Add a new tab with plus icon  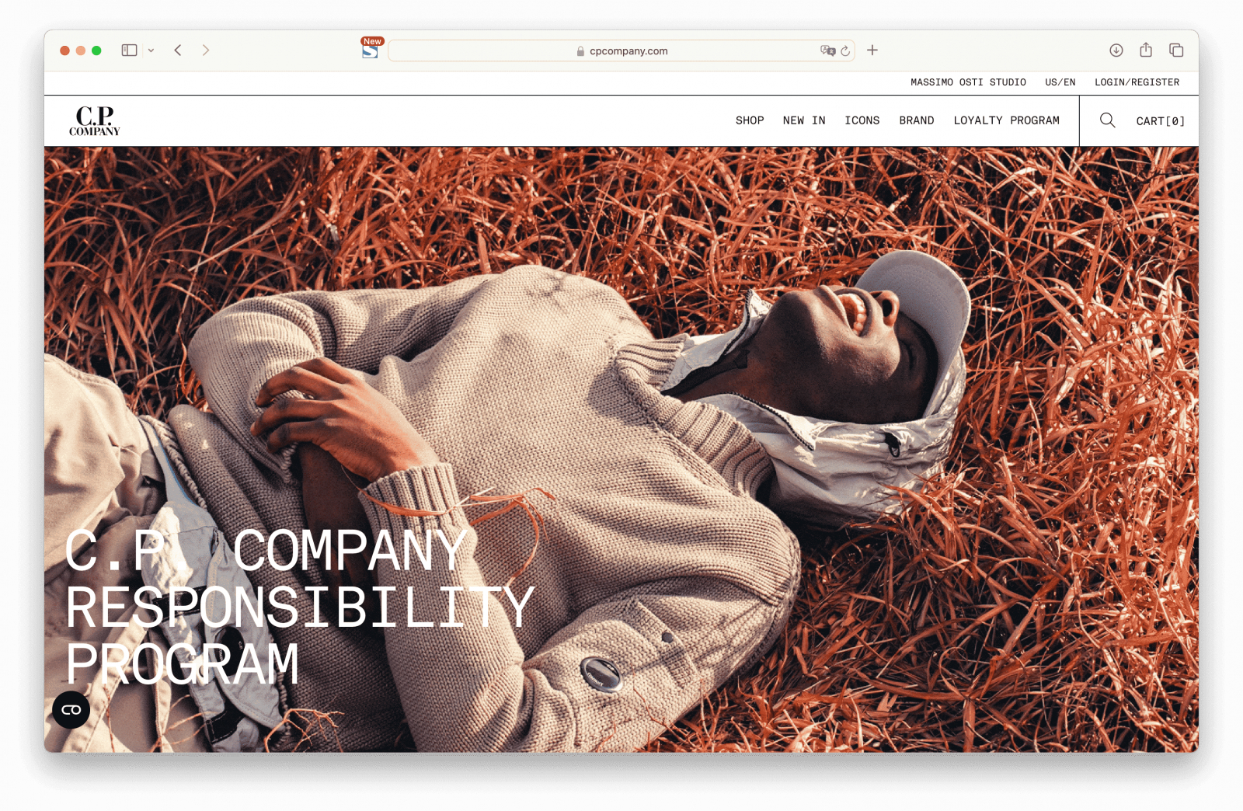tap(872, 50)
